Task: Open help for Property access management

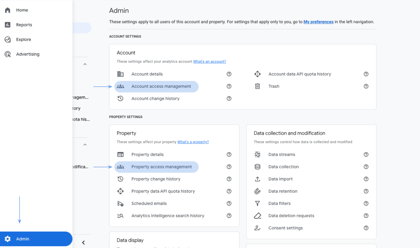Action: pyautogui.click(x=229, y=167)
